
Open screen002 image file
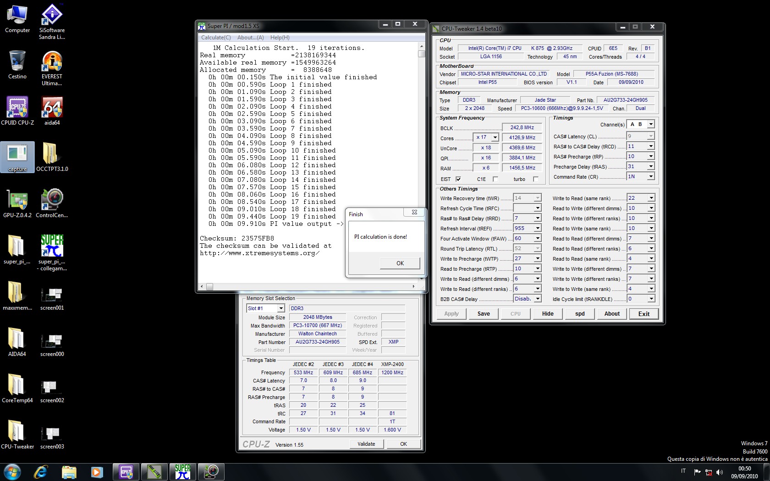pyautogui.click(x=52, y=391)
